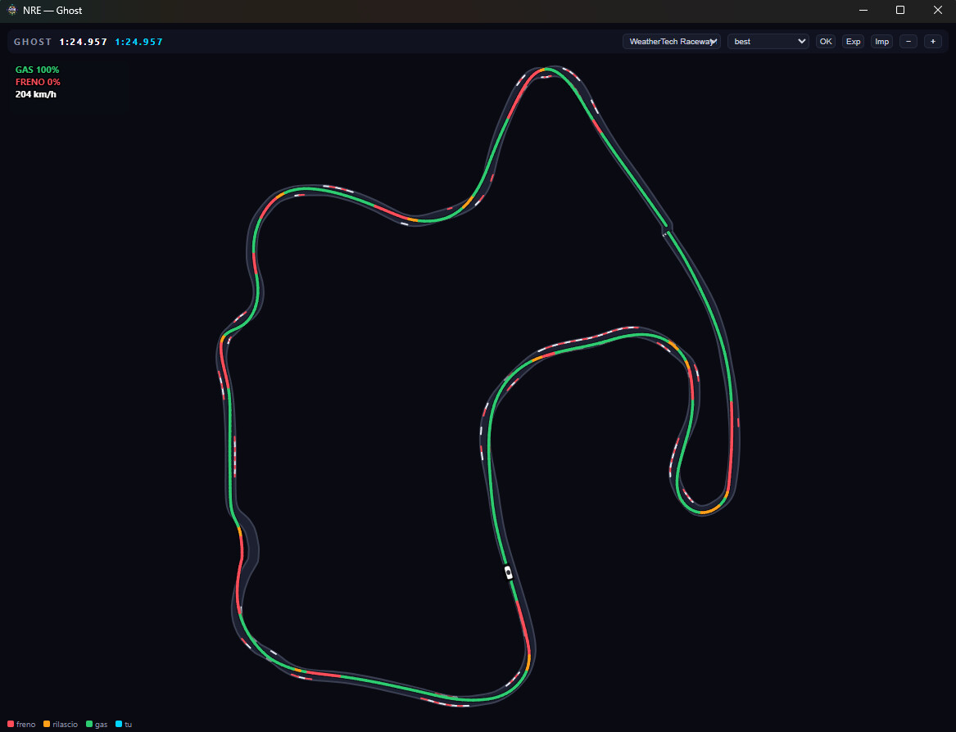Zoom in with the plus button
The height and width of the screenshot is (732, 956).
click(x=933, y=42)
